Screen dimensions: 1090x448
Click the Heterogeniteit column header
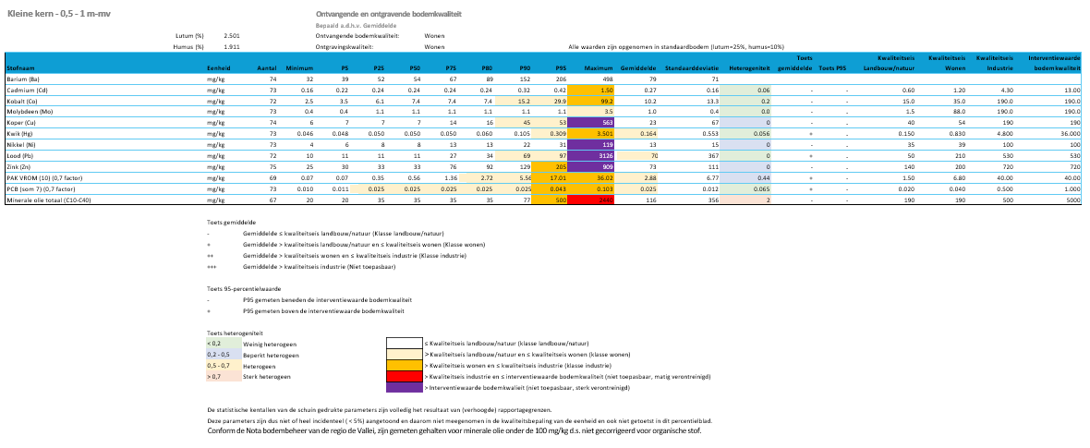749,68
